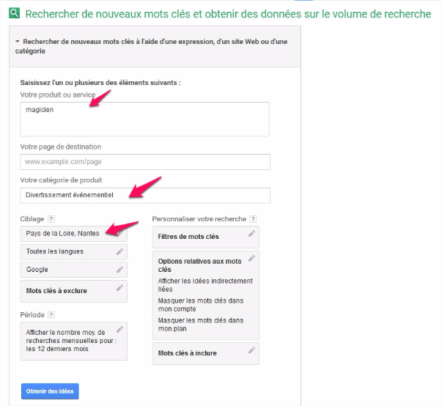
Task: Click 'Afficher les idées indirectement liées' text
Action: pyautogui.click(x=205, y=285)
